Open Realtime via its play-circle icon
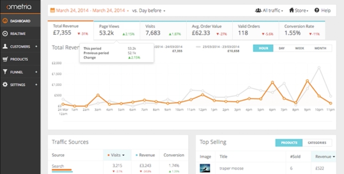Image resolution: width=344 pixels, height=174 pixels. 5,33
